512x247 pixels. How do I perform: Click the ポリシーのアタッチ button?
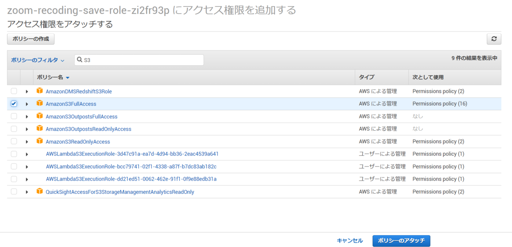[401, 240]
